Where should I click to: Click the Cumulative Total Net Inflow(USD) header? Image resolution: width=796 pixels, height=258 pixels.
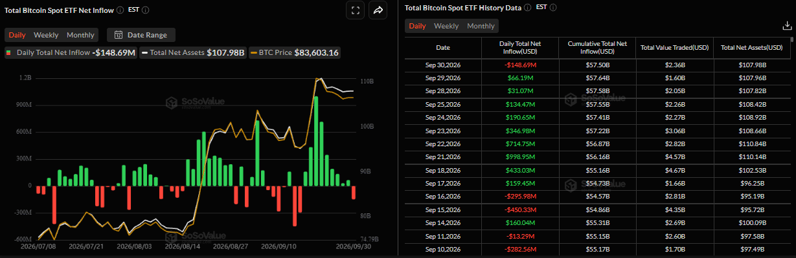[597, 47]
